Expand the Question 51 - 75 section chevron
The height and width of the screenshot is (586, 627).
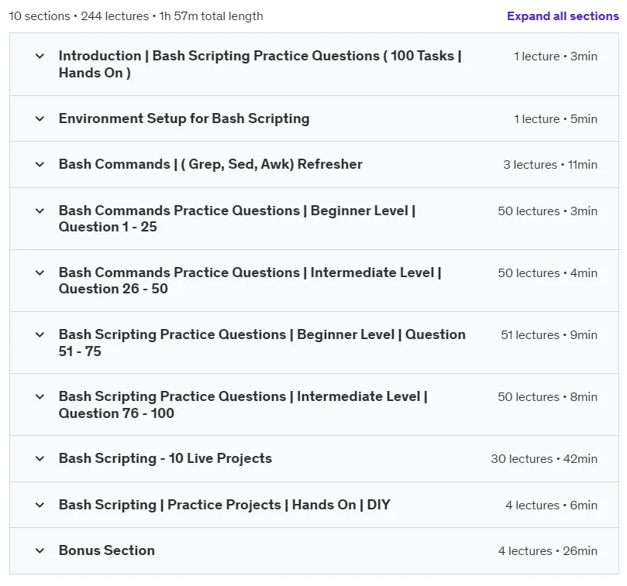[x=40, y=334]
